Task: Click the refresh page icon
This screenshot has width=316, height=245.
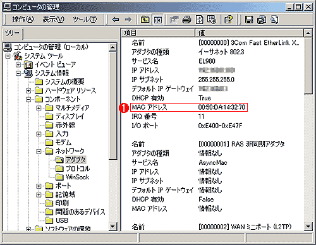Action: pos(199,20)
